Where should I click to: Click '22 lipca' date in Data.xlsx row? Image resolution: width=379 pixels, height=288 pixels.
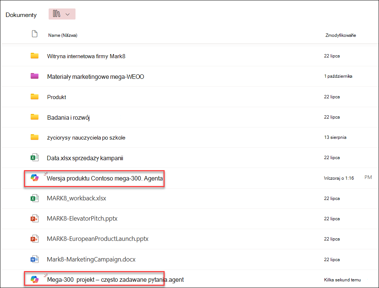tap(332, 158)
